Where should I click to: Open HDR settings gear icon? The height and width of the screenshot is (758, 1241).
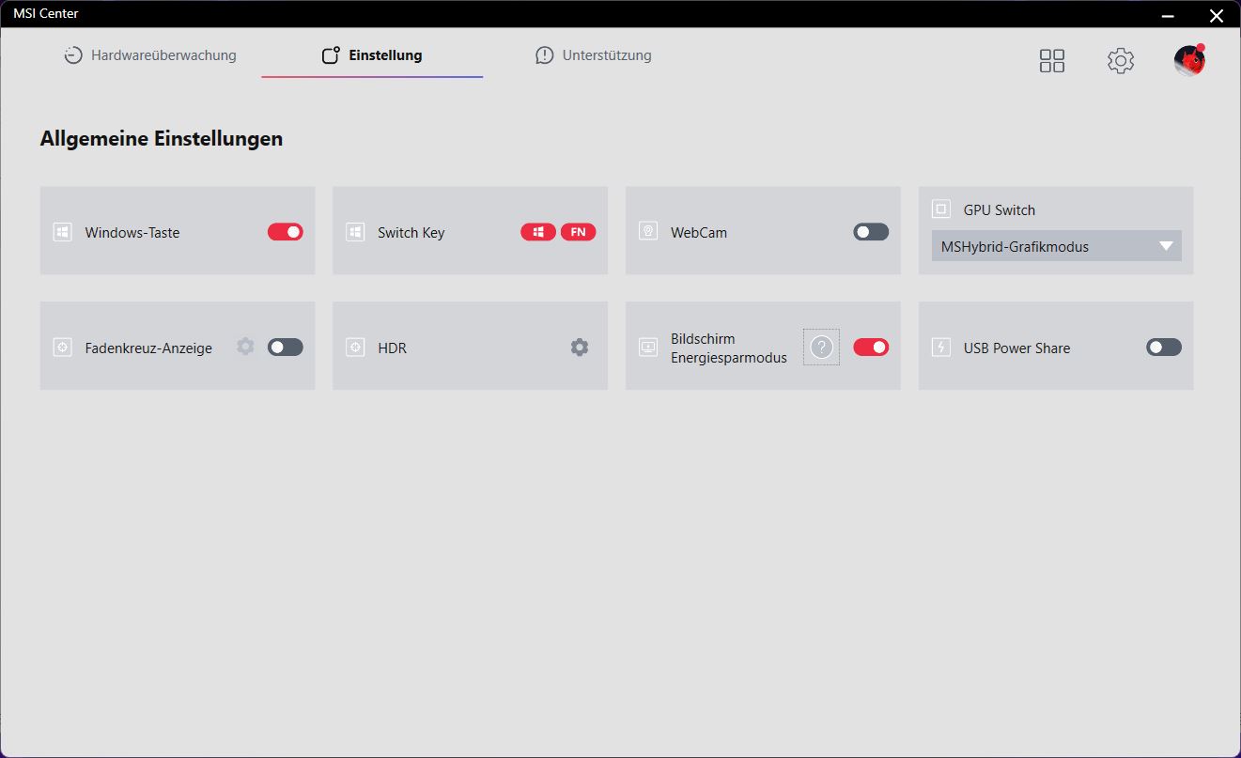coord(580,348)
